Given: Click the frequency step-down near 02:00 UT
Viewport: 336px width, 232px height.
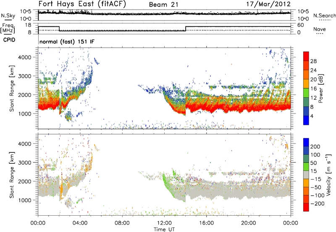Looking at the screenshot, I should [59, 28].
